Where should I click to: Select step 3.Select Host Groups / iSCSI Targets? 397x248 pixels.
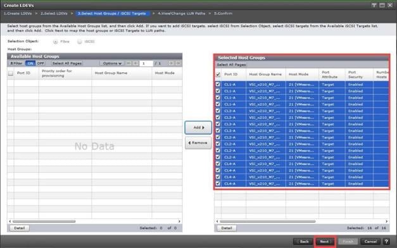click(112, 13)
